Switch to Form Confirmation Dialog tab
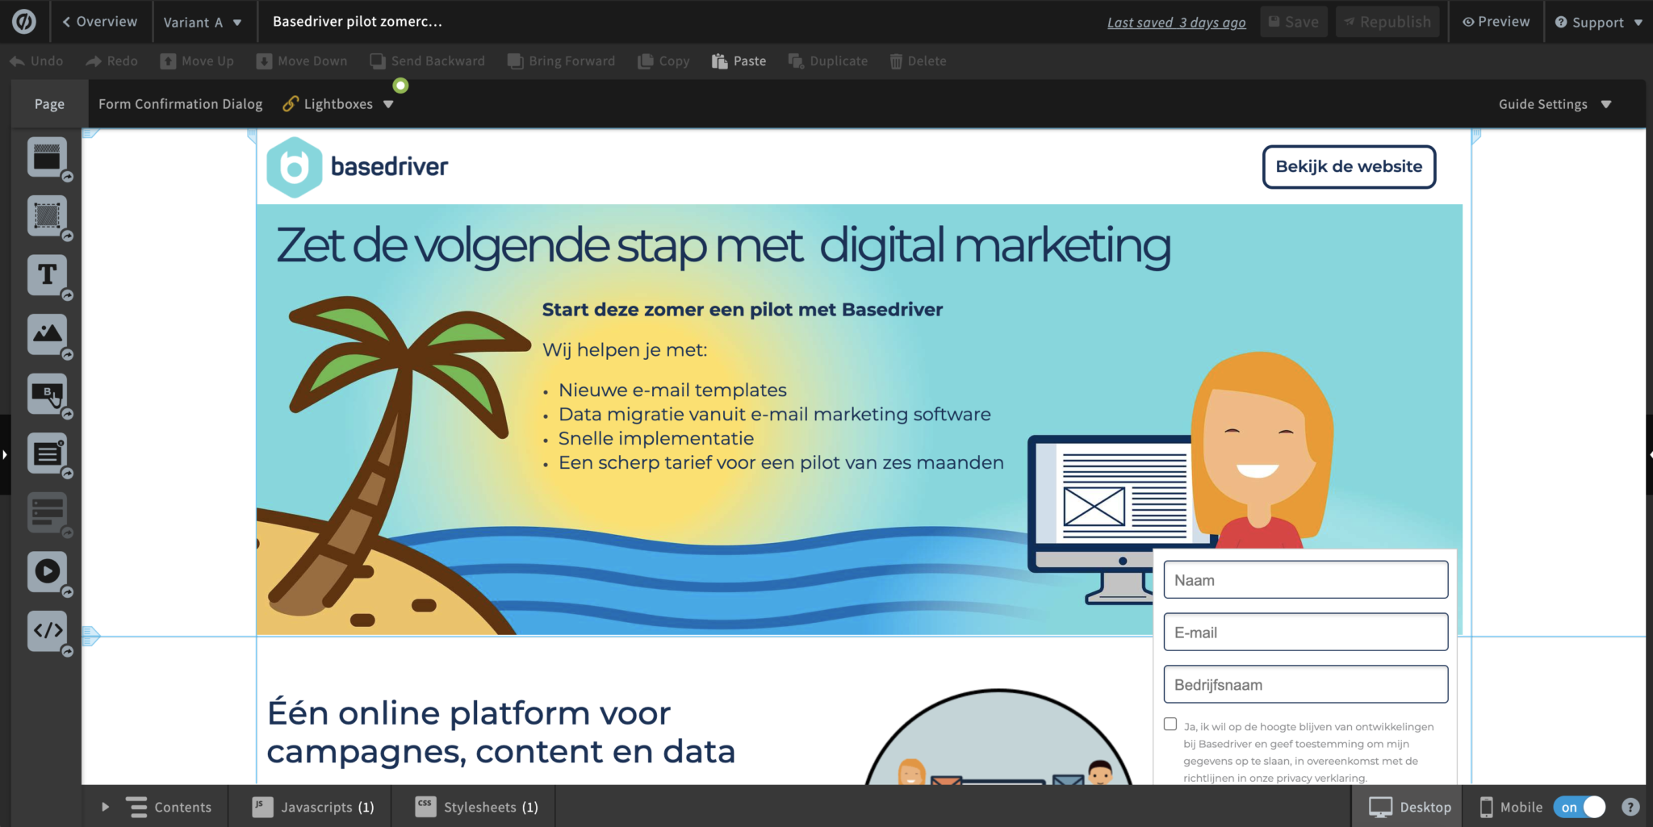Image resolution: width=1653 pixels, height=827 pixels. point(181,104)
